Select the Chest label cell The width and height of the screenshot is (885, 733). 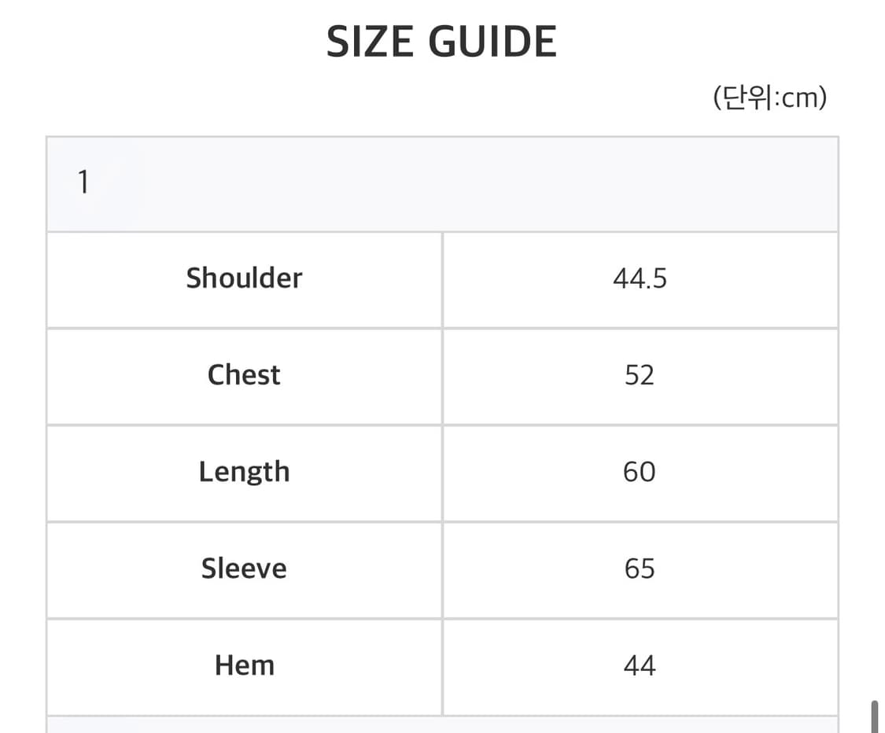(244, 375)
